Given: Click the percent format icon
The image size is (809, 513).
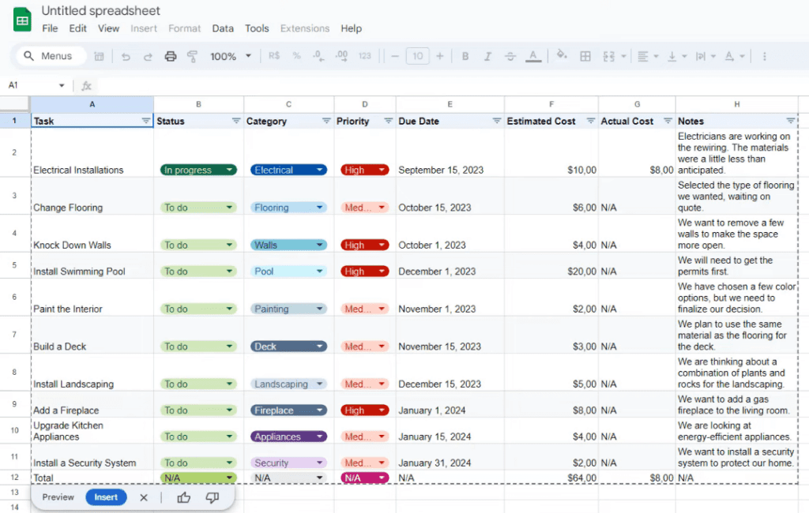Looking at the screenshot, I should pyautogui.click(x=297, y=56).
